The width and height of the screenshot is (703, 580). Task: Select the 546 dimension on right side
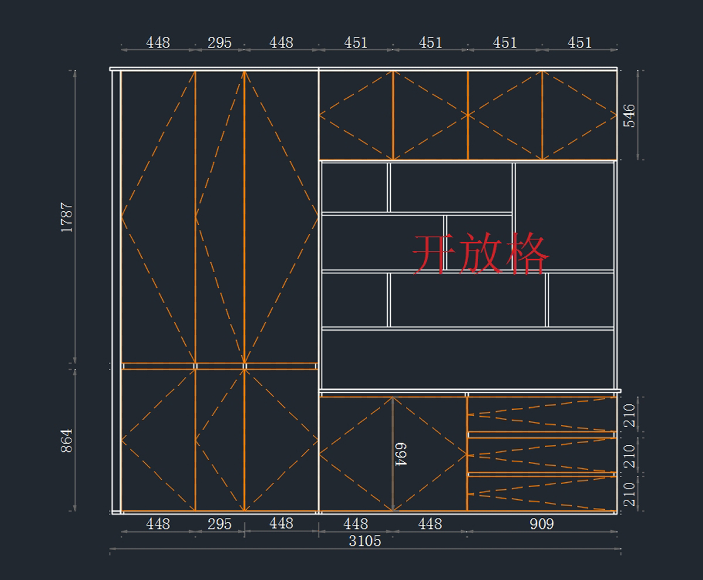click(x=629, y=116)
